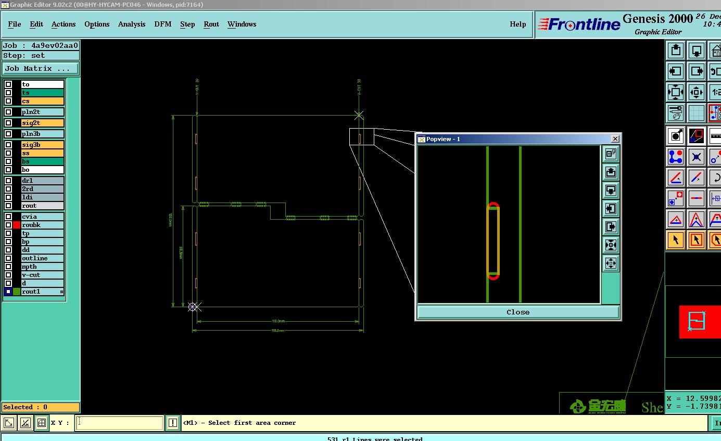The width and height of the screenshot is (721, 441).
Task: Toggle the checkbox for layer 'ts'
Action: coord(8,93)
